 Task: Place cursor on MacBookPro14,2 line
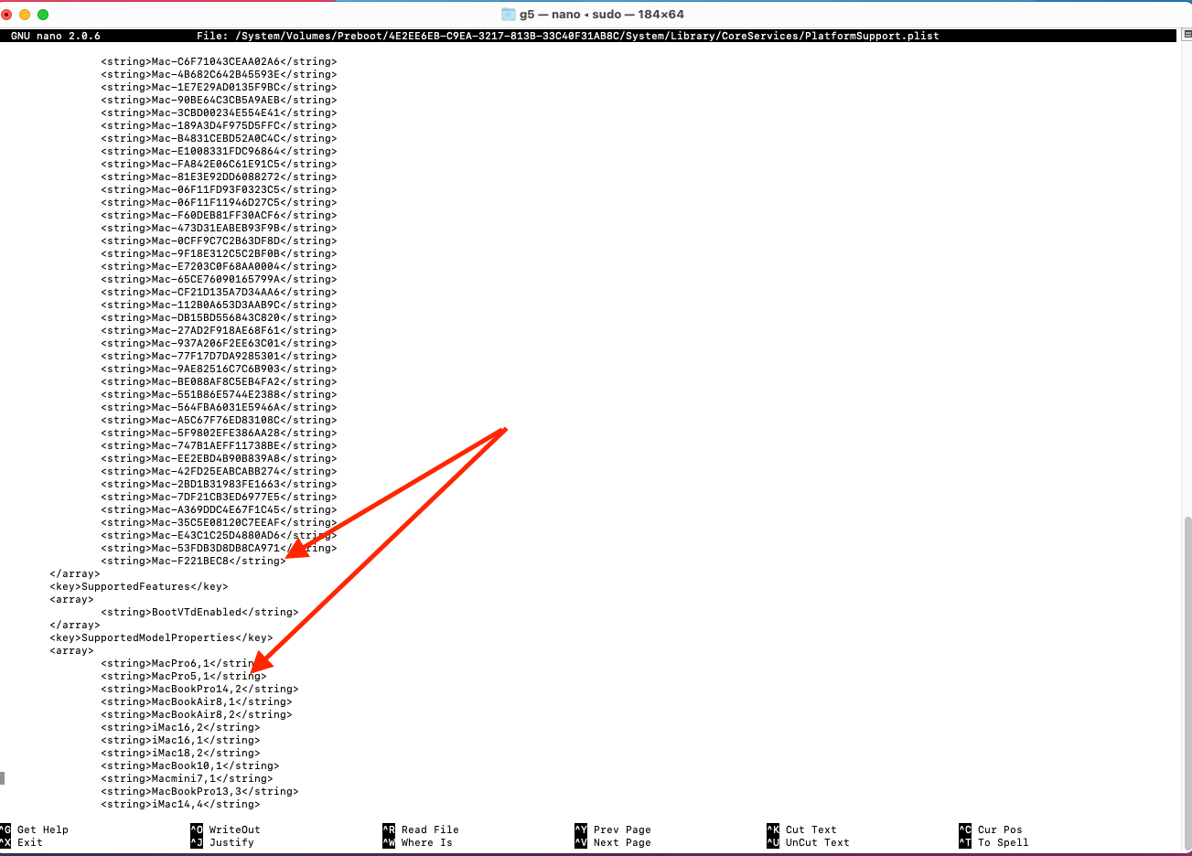tap(199, 689)
